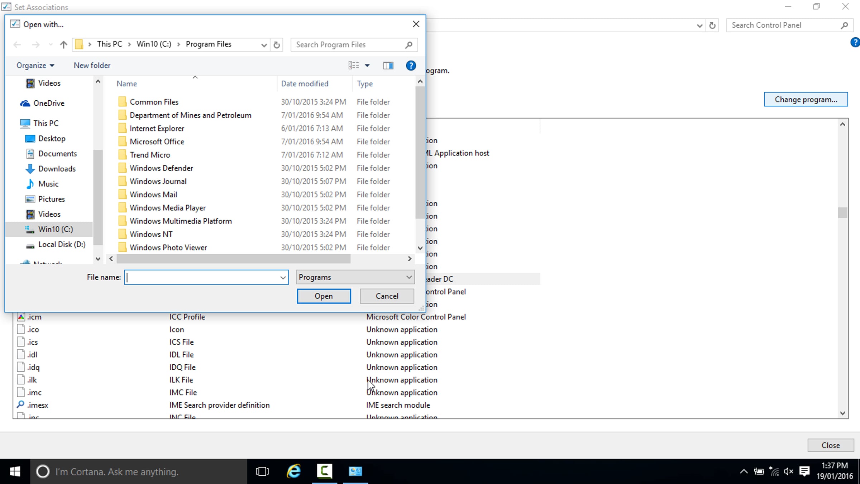Viewport: 860px width, 484px height.
Task: Click Change program button in Set Associations
Action: [806, 99]
